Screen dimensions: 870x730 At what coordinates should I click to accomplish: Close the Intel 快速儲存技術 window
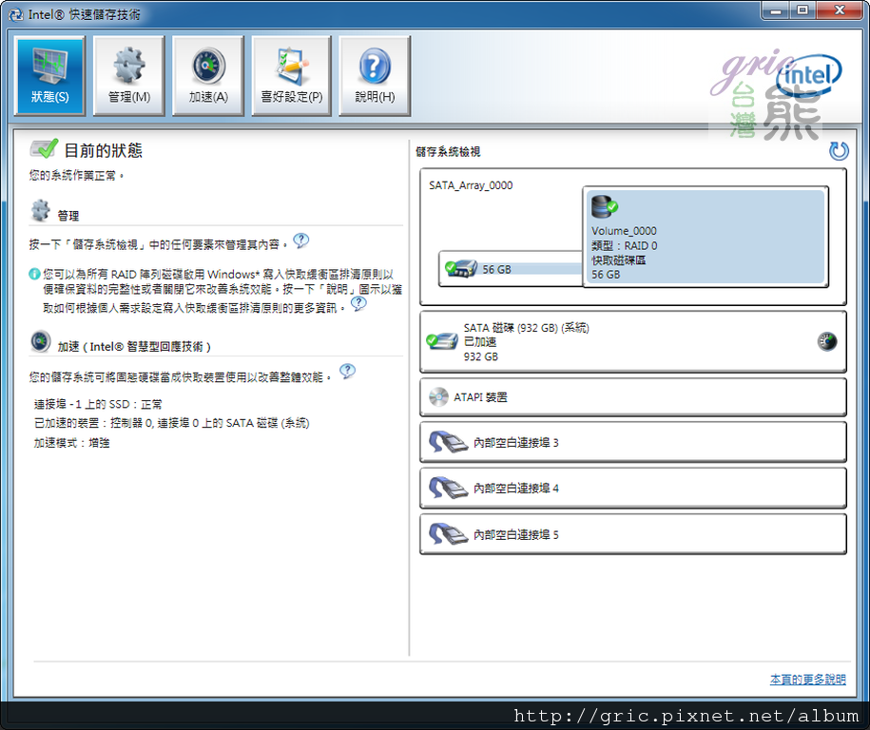click(840, 10)
